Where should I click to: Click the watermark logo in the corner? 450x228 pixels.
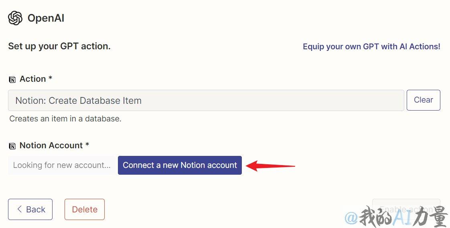click(396, 216)
